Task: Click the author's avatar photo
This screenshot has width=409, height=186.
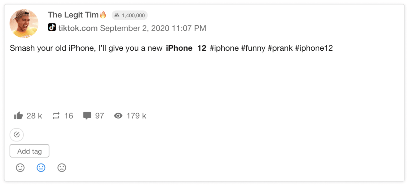Action: coord(24,23)
